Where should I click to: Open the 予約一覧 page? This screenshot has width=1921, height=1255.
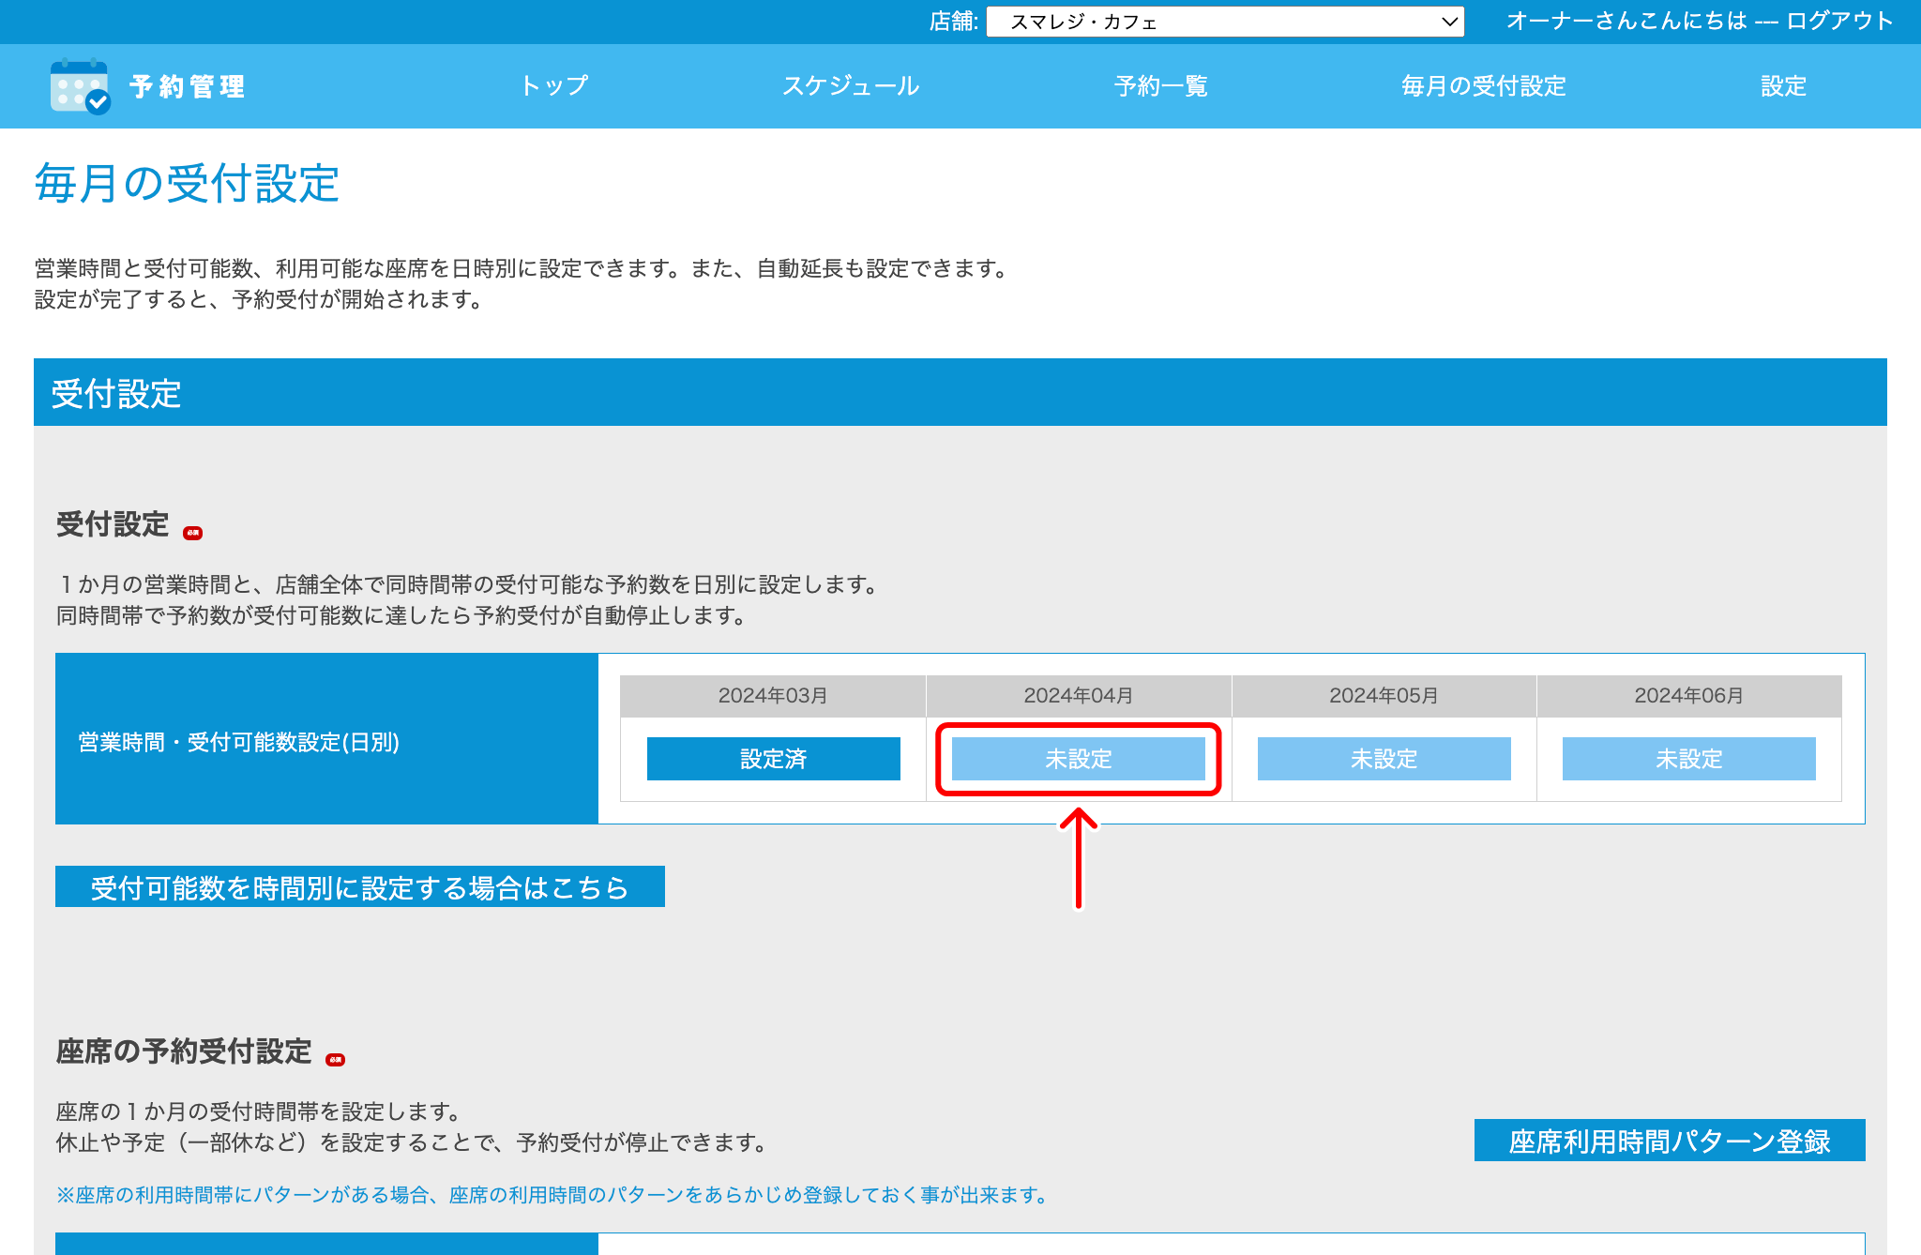[1160, 86]
